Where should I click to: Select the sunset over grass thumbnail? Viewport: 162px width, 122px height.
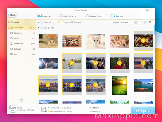120,85
